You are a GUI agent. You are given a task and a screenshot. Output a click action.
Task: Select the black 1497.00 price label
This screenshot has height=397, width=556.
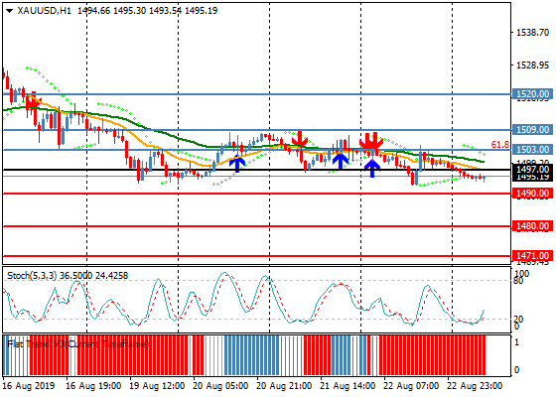coord(532,170)
